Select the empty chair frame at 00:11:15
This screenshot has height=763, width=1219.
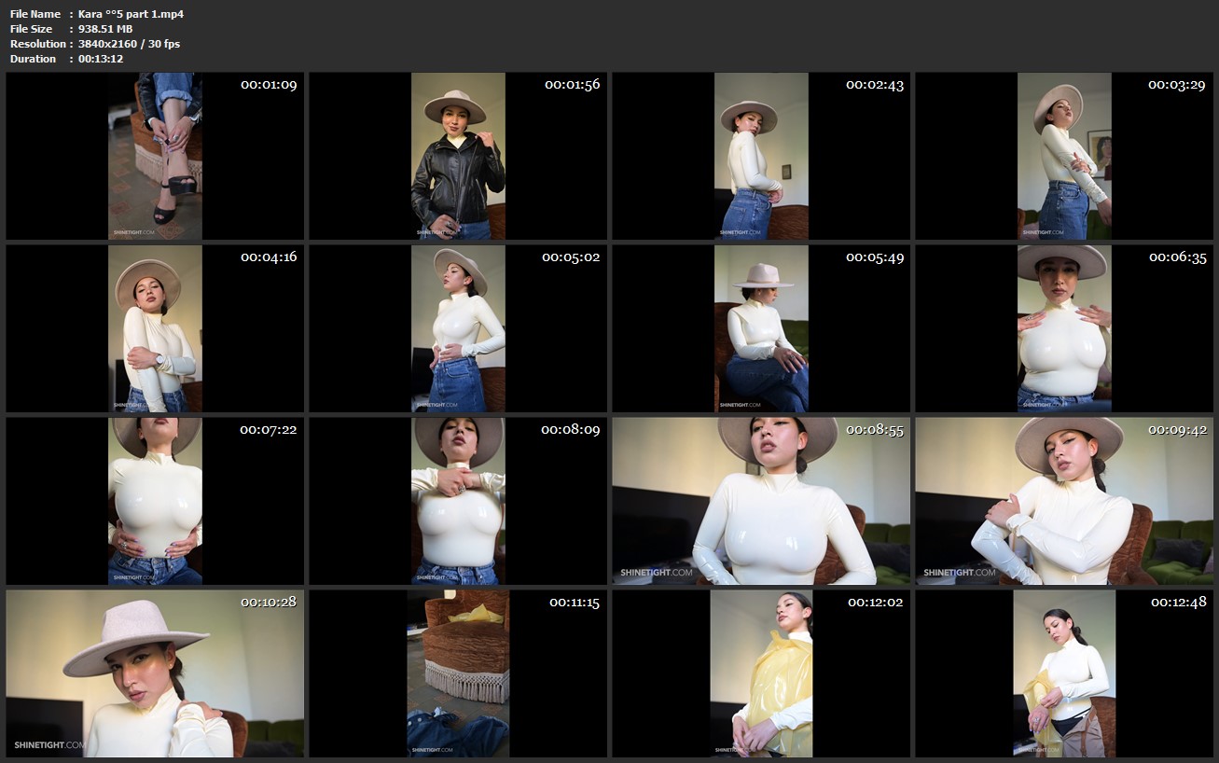click(458, 673)
